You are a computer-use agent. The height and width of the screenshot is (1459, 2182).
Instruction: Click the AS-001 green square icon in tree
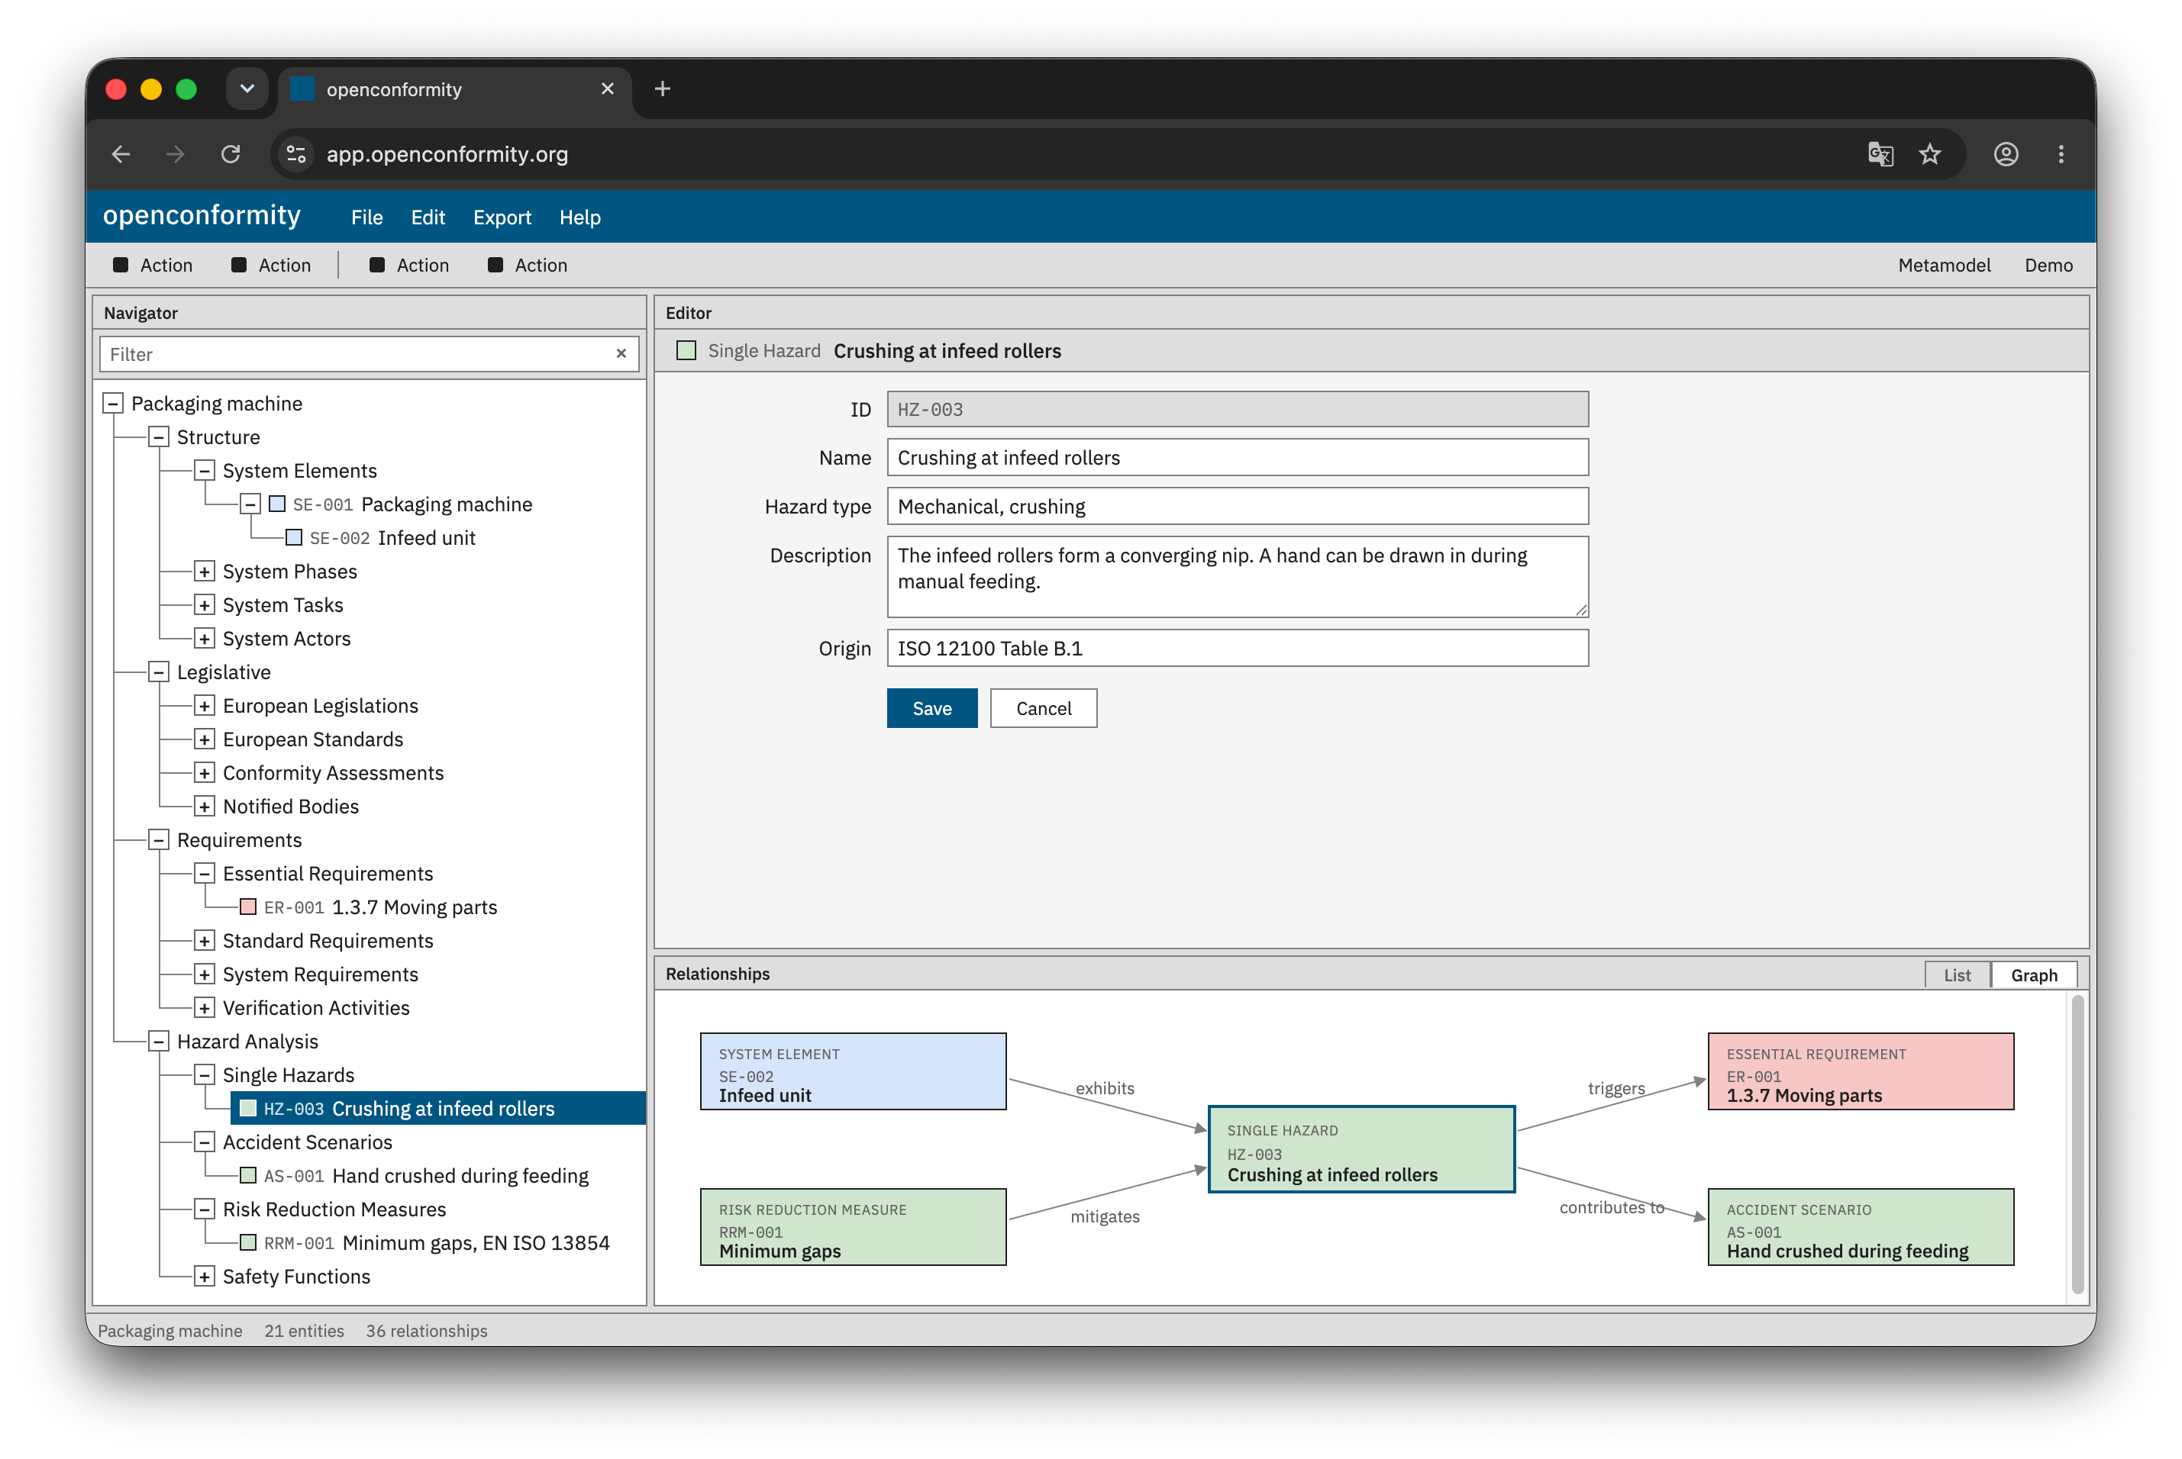pyautogui.click(x=249, y=1174)
